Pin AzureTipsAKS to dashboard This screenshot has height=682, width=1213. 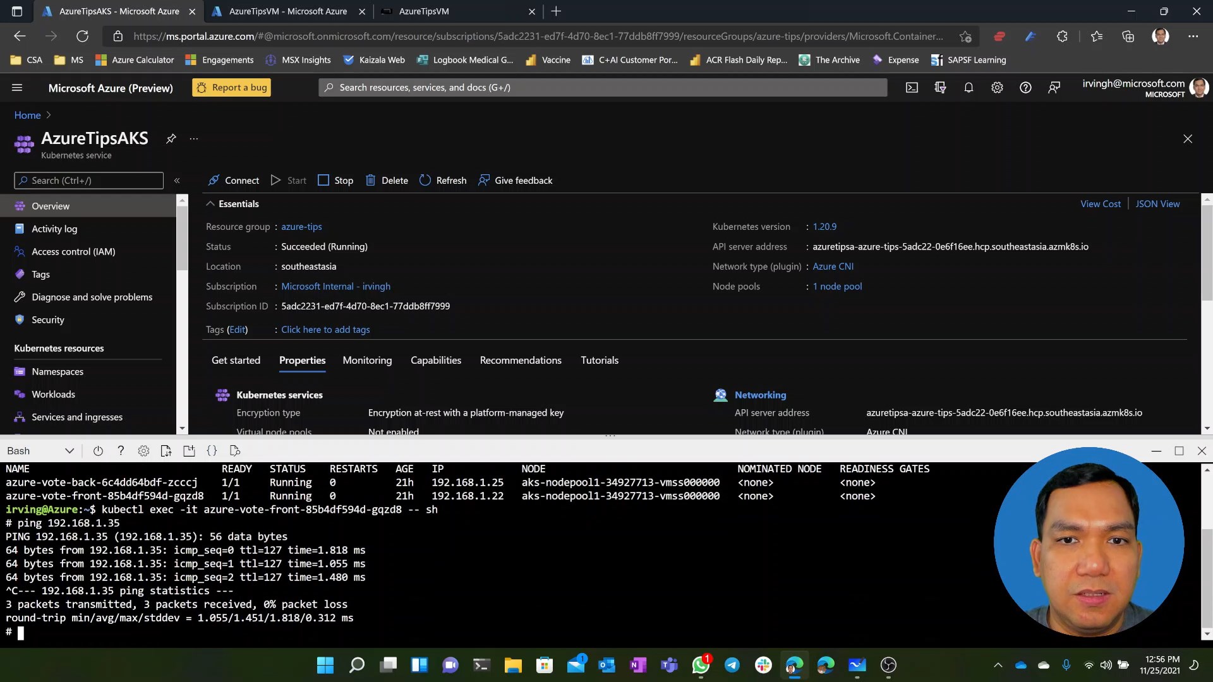click(171, 138)
